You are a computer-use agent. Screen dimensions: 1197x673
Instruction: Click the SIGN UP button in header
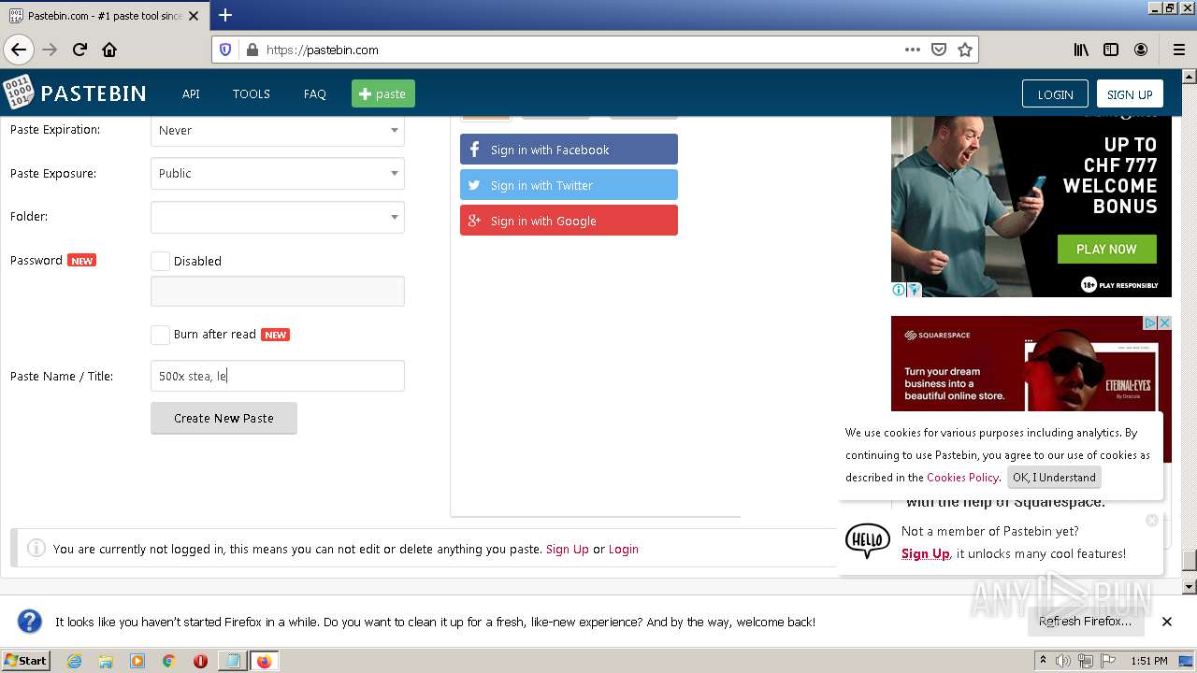(1130, 93)
